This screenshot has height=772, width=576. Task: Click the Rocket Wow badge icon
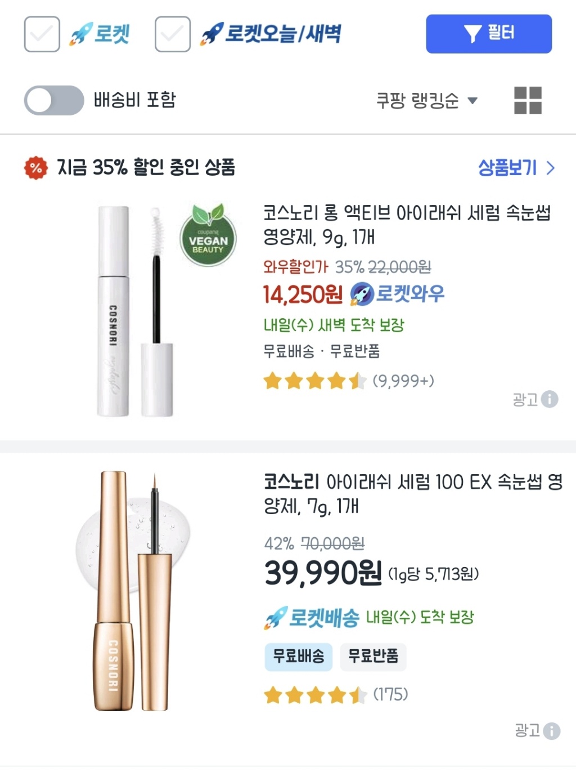tap(362, 294)
